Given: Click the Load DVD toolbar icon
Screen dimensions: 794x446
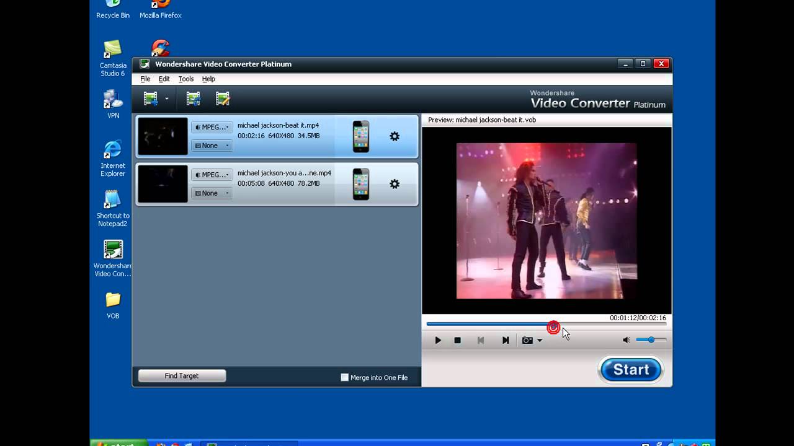Looking at the screenshot, I should [x=194, y=98].
